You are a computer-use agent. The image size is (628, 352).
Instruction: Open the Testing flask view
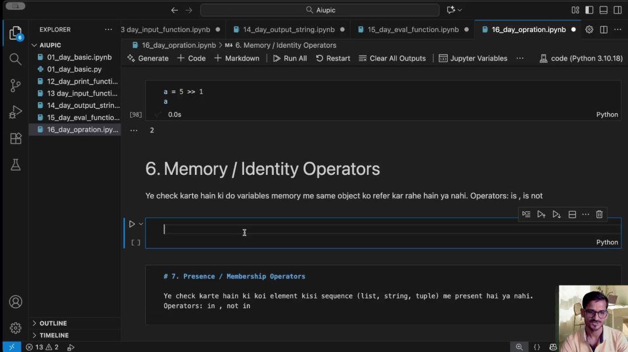coord(16,166)
